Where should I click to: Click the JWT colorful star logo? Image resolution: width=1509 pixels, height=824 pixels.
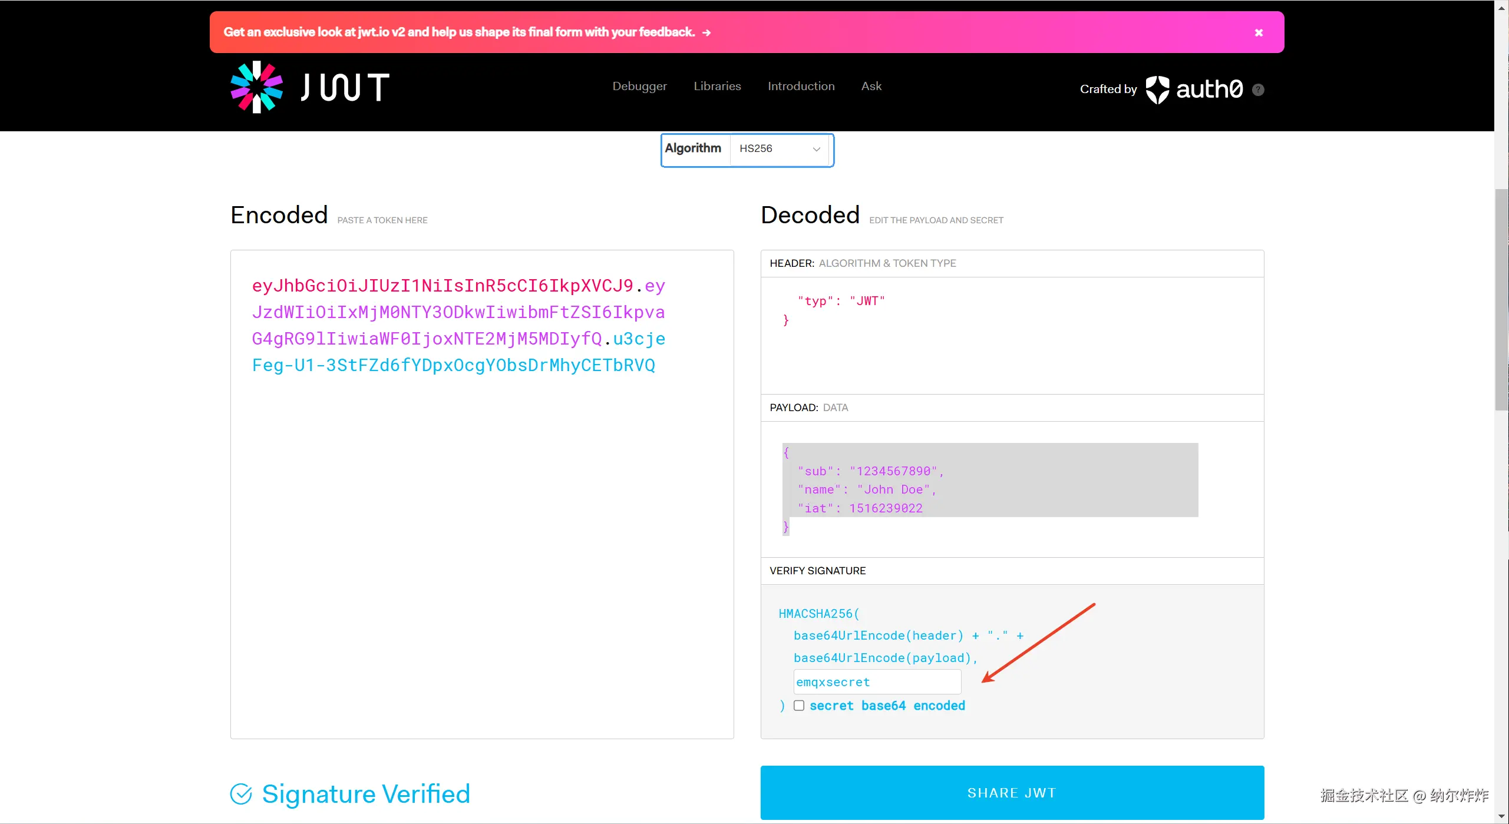pyautogui.click(x=256, y=87)
